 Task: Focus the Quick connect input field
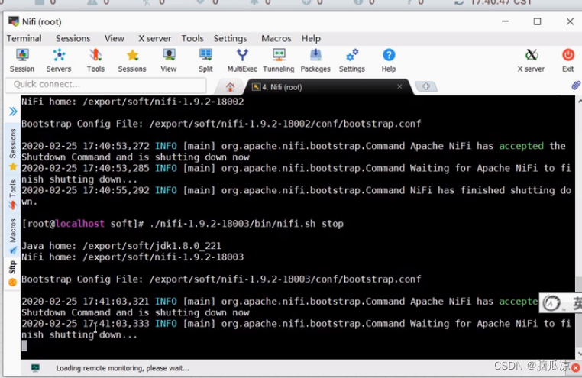tap(106, 85)
